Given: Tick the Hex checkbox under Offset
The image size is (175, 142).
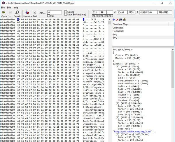Looking at the screenshot, I should point(48,16).
